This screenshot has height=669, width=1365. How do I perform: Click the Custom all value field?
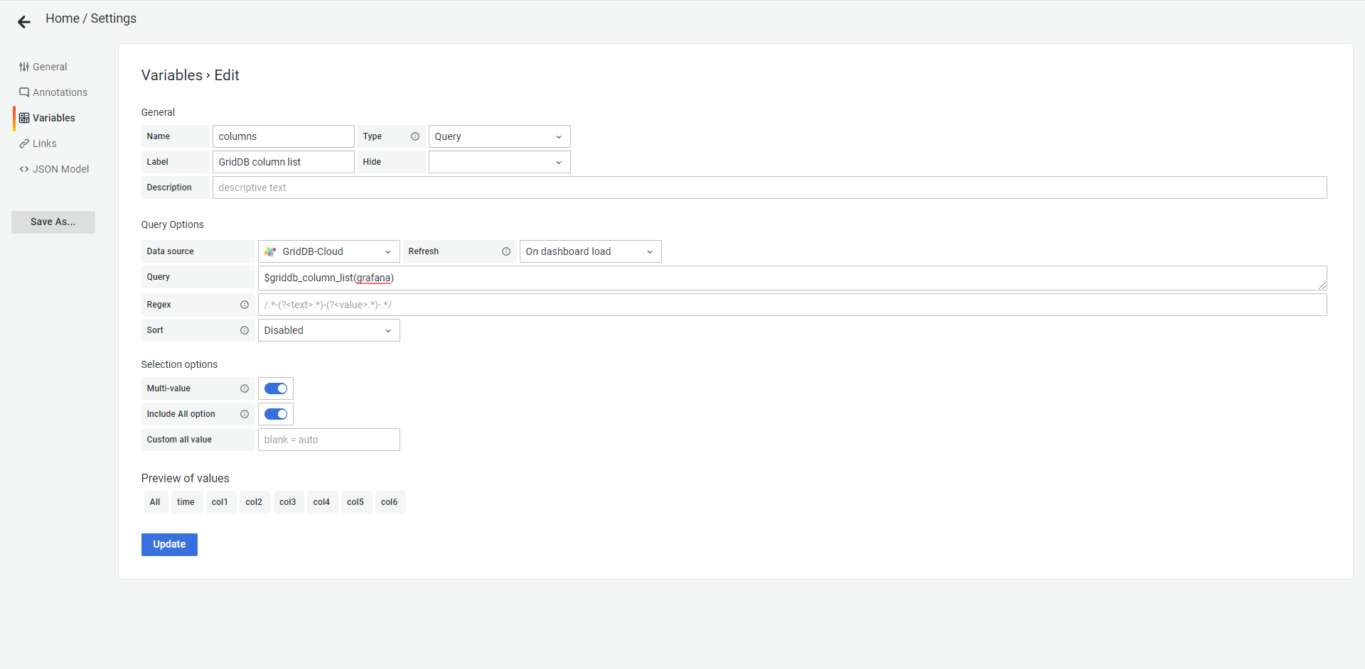pyautogui.click(x=328, y=440)
